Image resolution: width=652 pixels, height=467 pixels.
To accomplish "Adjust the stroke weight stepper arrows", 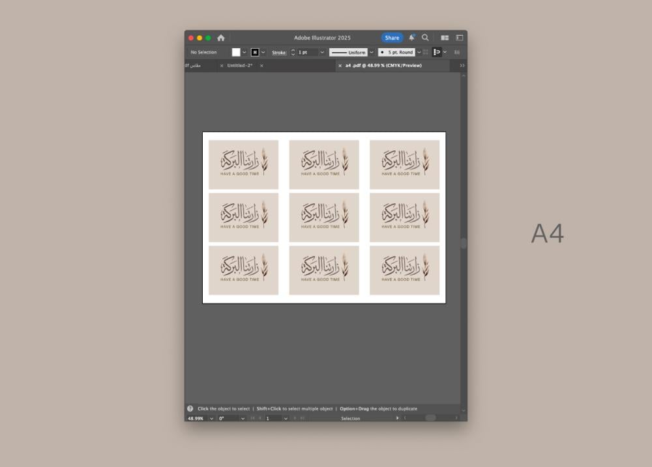I will [x=293, y=52].
